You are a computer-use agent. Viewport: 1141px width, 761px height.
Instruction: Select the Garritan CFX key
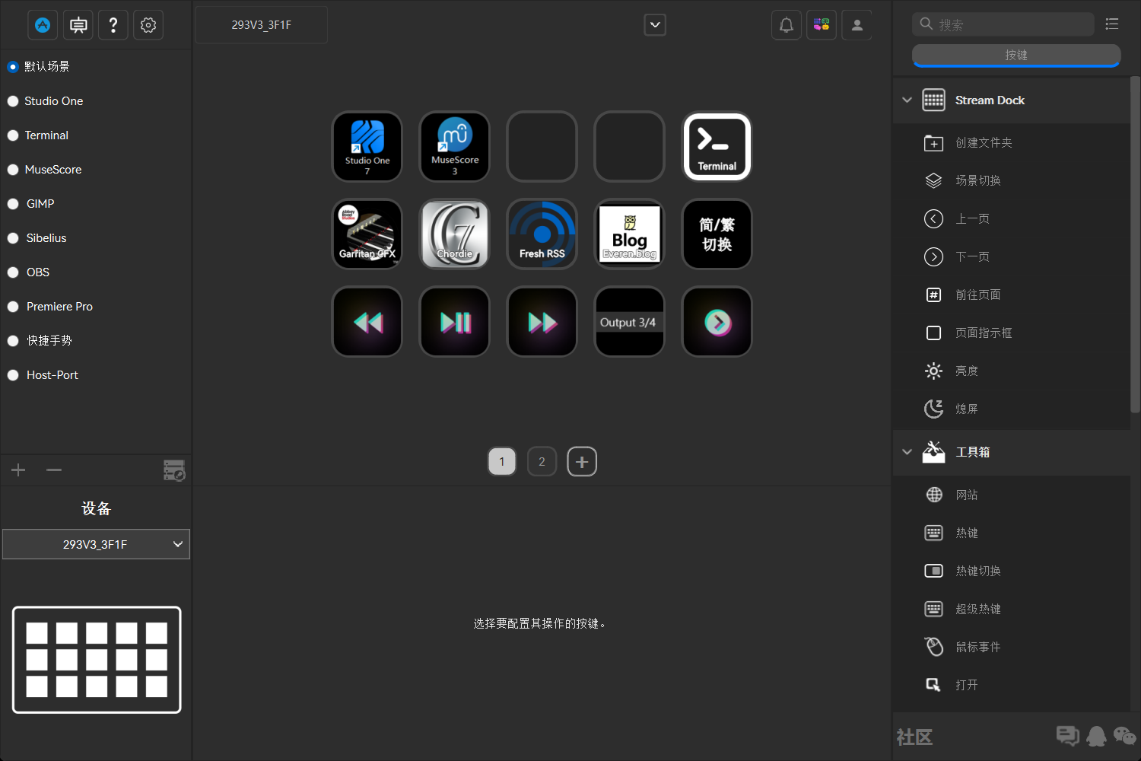point(367,234)
